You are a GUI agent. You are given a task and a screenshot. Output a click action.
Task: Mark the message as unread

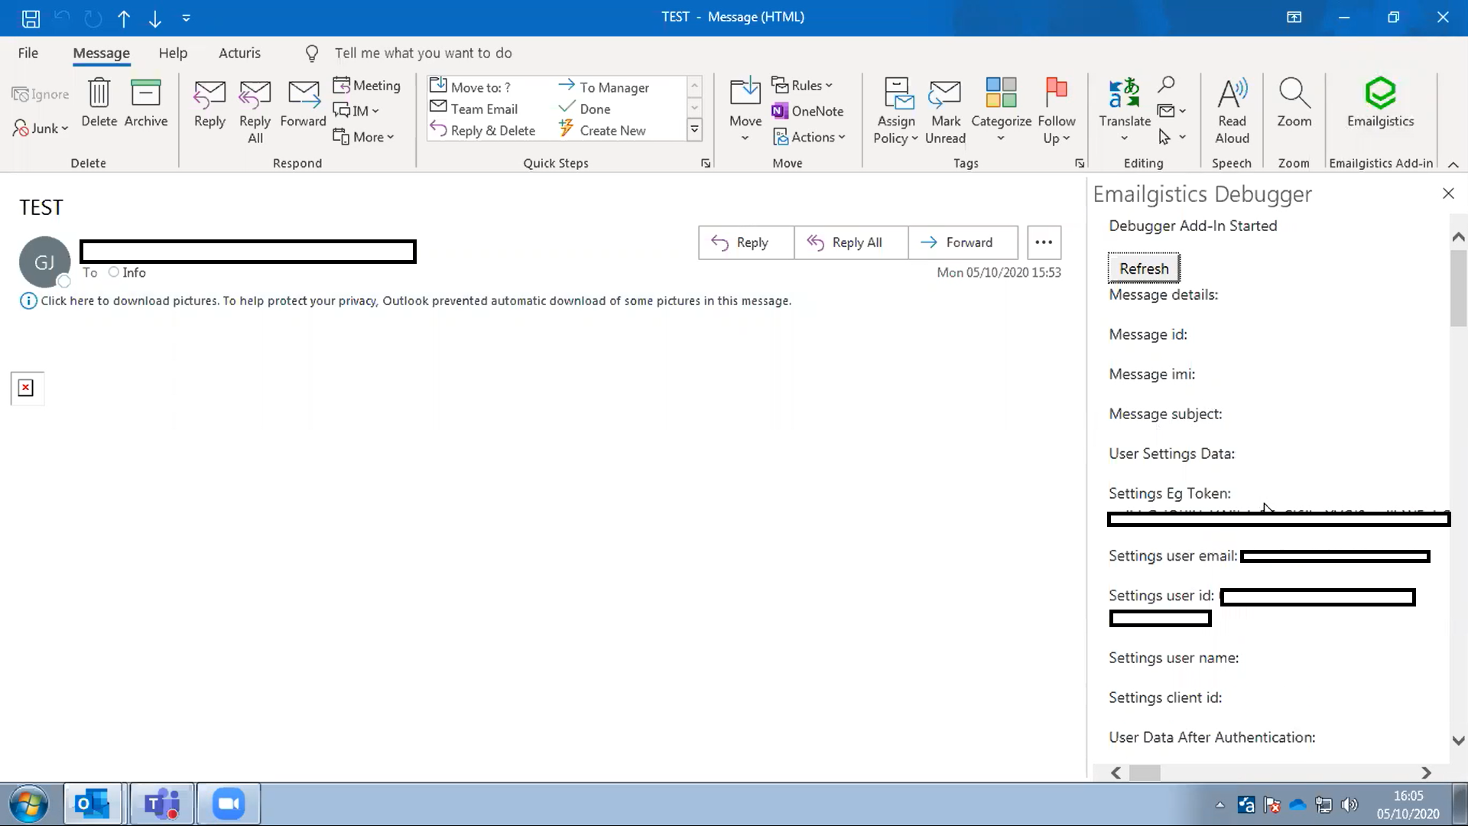coord(945,111)
